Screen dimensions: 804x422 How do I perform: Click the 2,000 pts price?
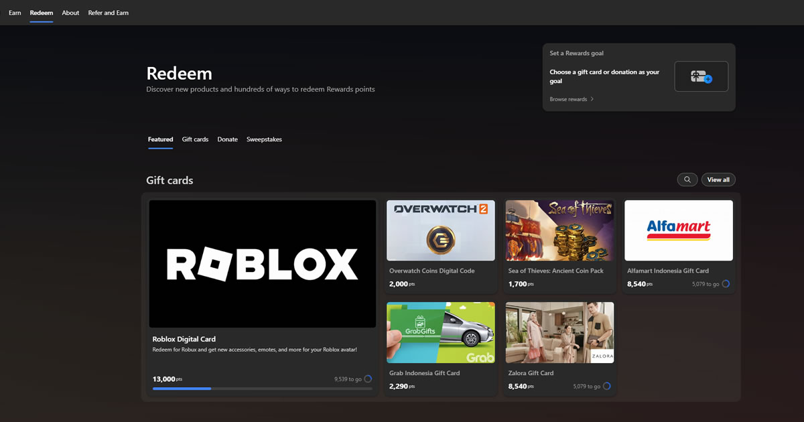tap(402, 284)
